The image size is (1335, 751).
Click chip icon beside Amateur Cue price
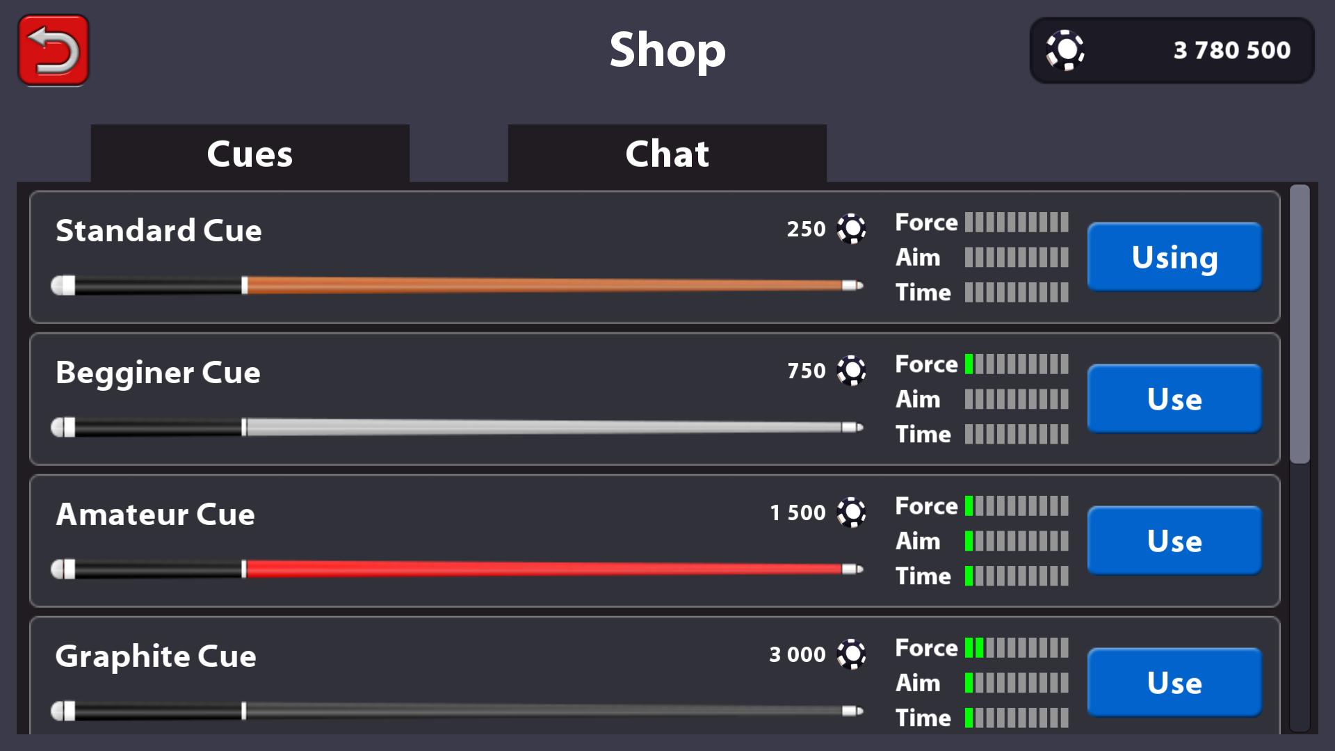pyautogui.click(x=851, y=512)
